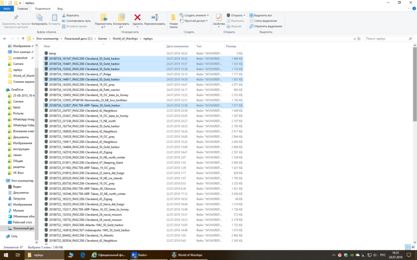Click the search replays input field
The image size is (417, 260).
pos(386,38)
